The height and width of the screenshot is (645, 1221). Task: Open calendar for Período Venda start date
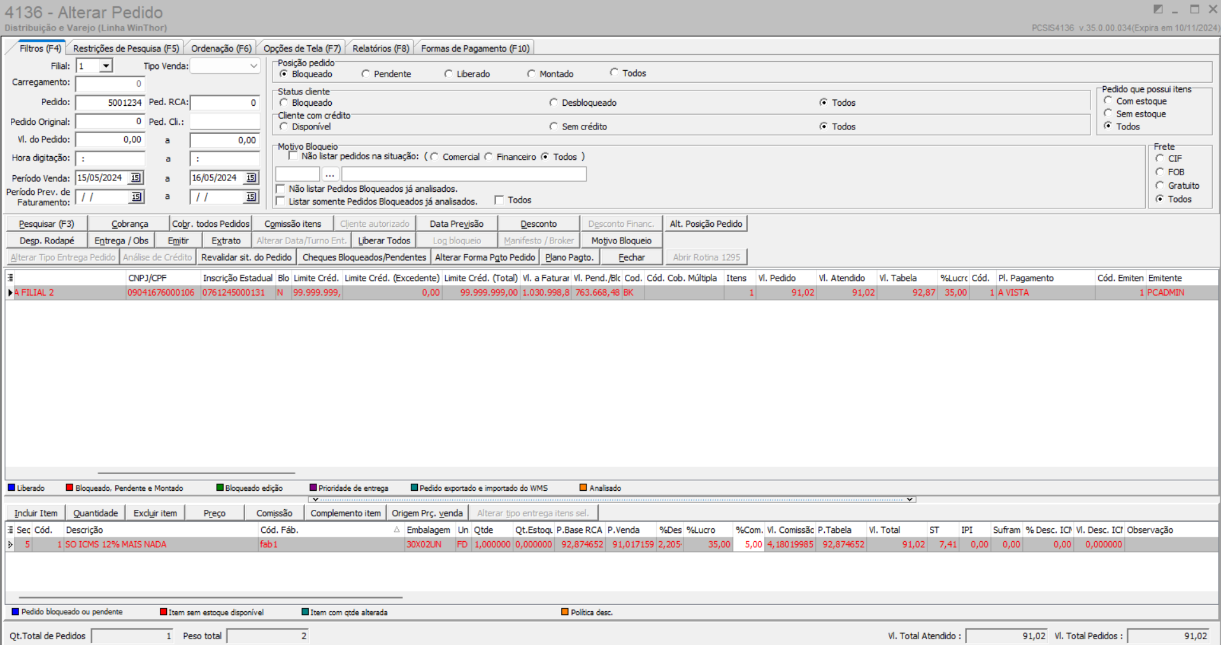tap(136, 178)
